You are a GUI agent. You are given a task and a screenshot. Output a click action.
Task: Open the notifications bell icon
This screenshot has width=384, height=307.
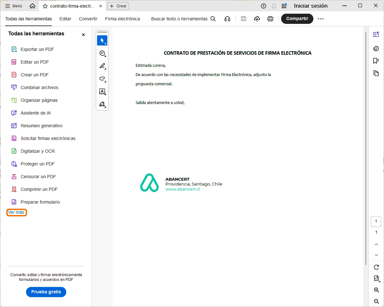pos(274,6)
